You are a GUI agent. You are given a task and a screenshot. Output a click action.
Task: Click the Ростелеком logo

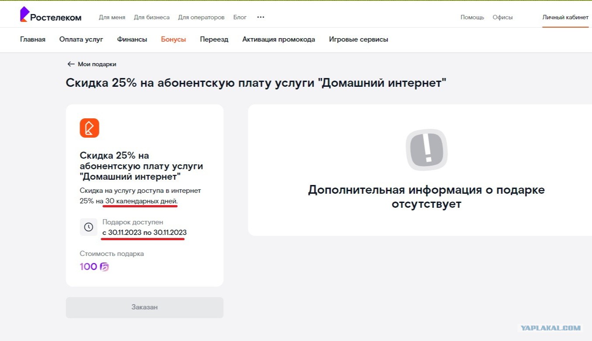coord(51,15)
